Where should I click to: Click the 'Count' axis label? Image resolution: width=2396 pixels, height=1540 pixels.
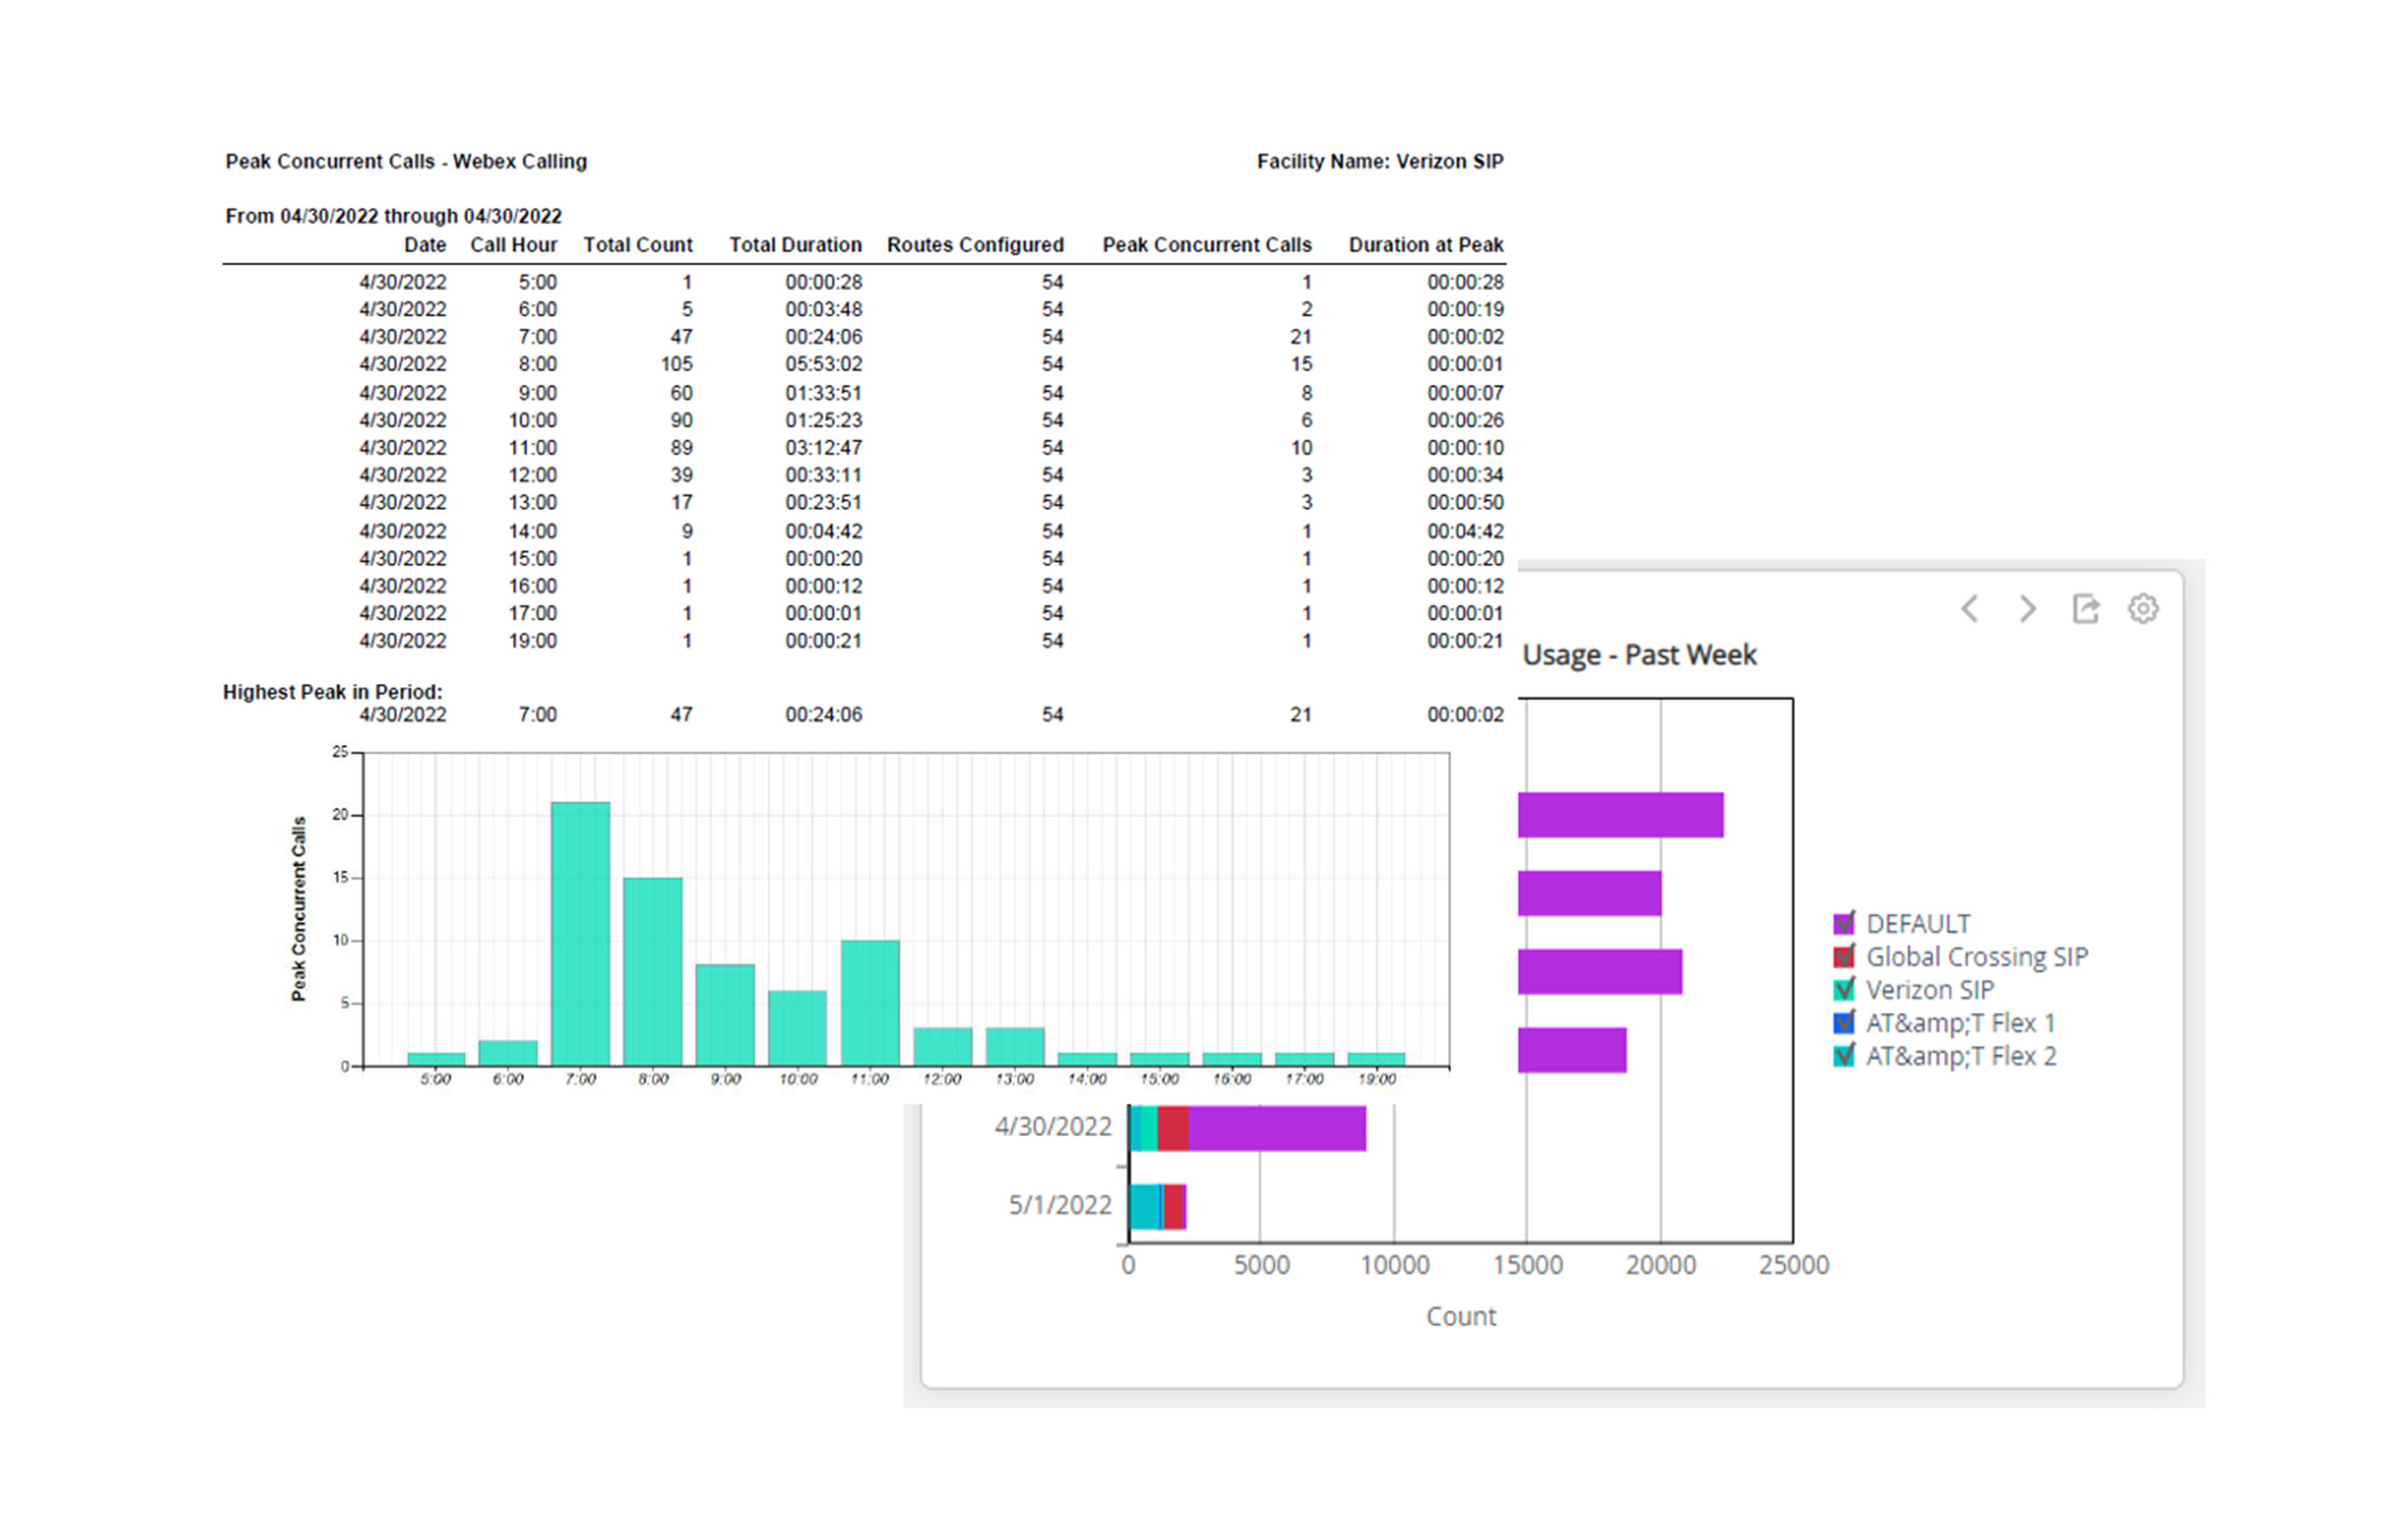pos(1461,1316)
